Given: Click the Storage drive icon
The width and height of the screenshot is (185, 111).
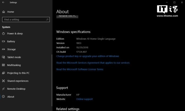Looking at the screenshot, I should [x=3, y=49].
